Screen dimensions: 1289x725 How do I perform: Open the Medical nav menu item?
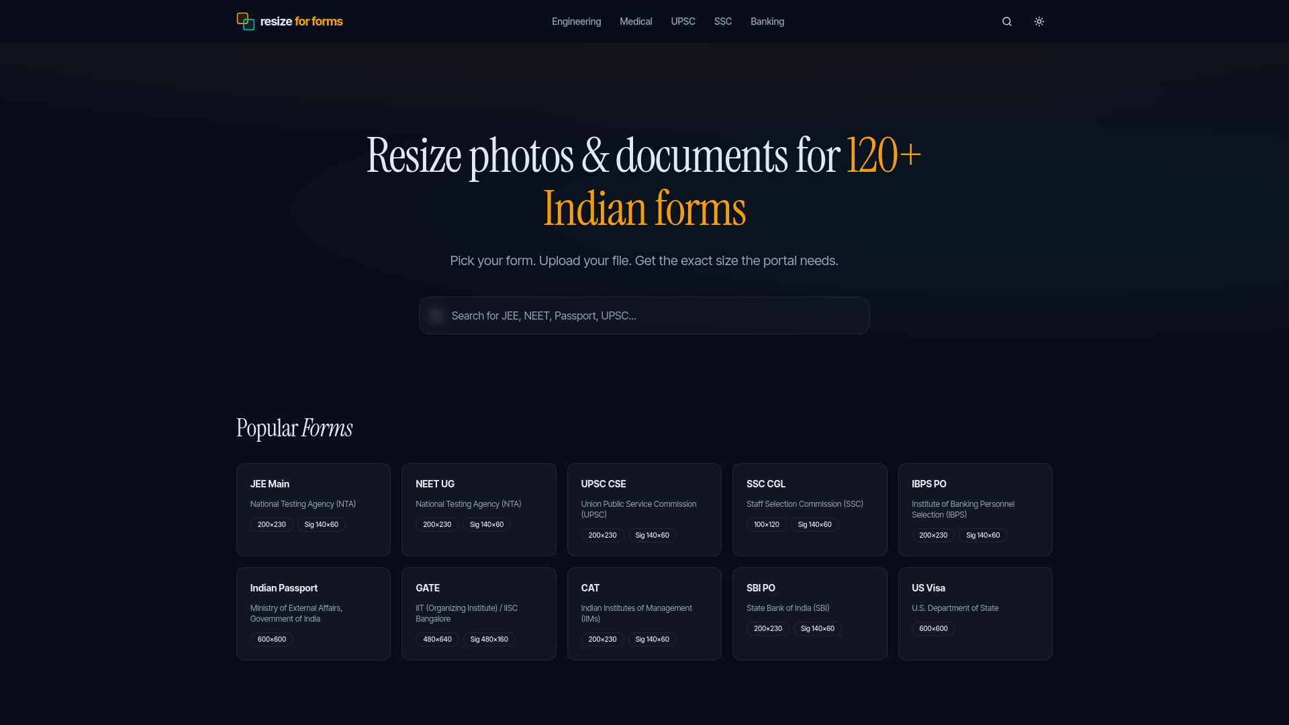pos(636,21)
